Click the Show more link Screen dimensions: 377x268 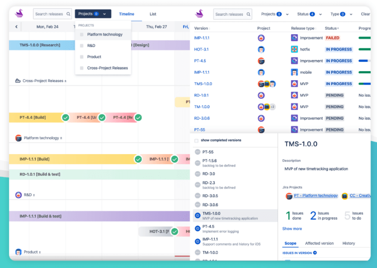[x=292, y=228]
